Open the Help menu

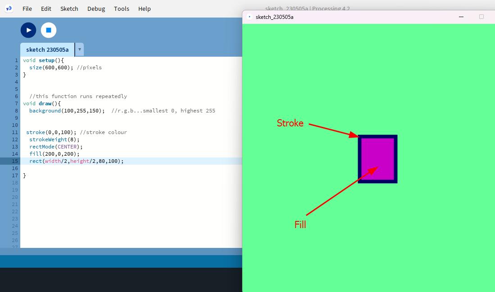coord(144,9)
